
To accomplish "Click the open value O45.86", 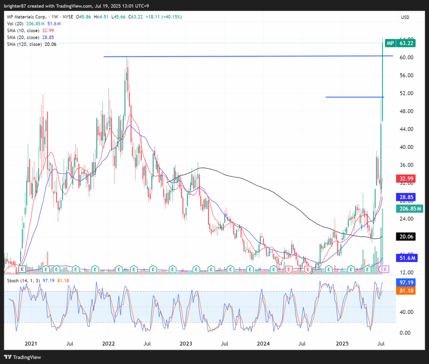I will (83, 17).
